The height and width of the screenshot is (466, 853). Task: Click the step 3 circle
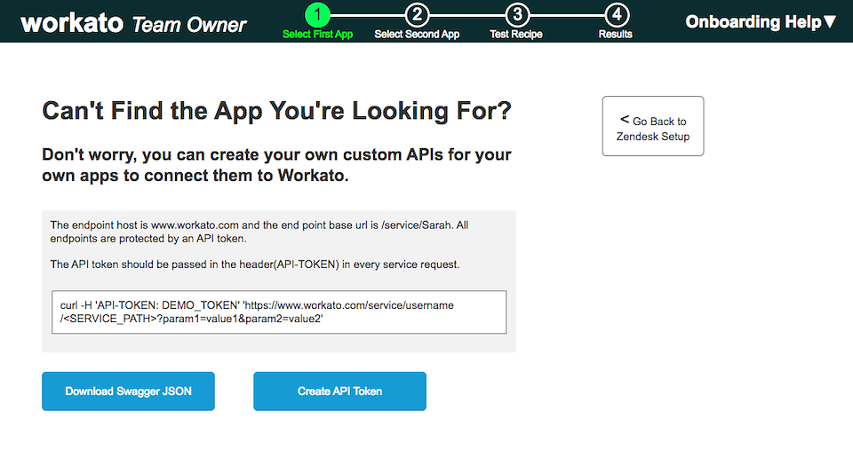[x=517, y=15]
